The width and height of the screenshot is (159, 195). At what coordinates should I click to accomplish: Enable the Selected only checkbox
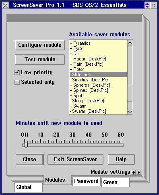(17, 82)
